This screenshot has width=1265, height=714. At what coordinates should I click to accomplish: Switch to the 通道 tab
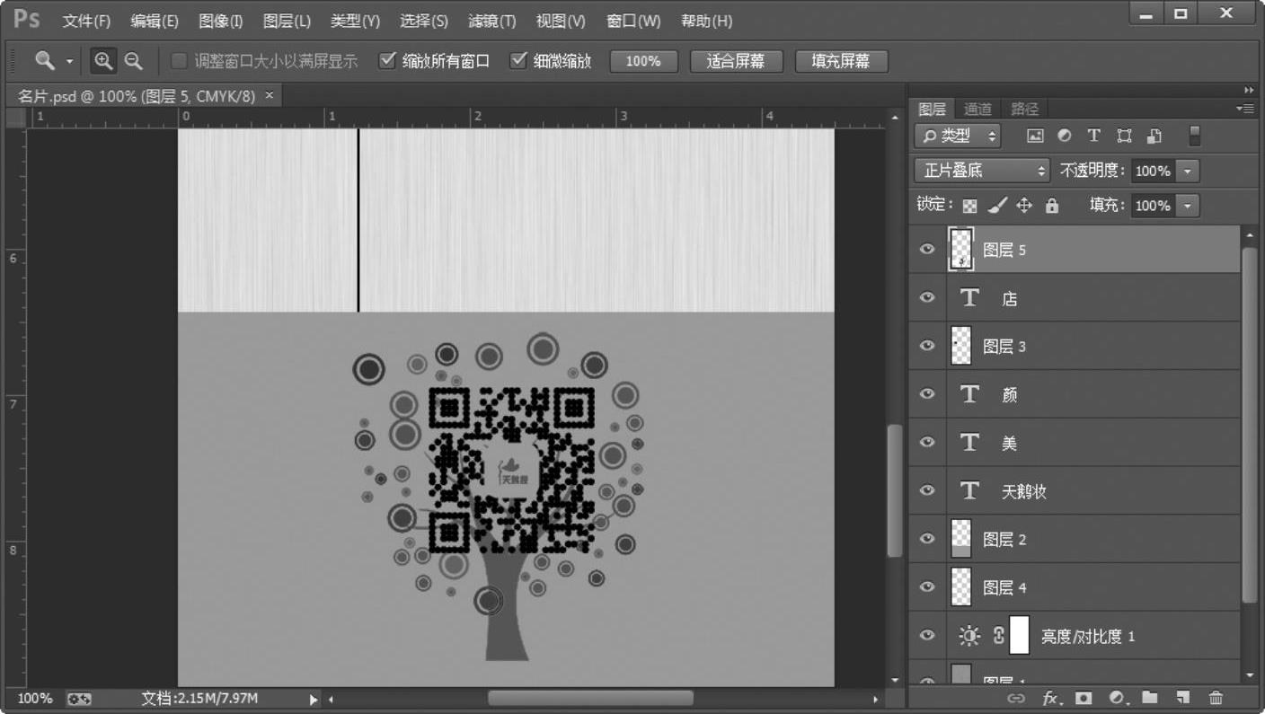[977, 109]
